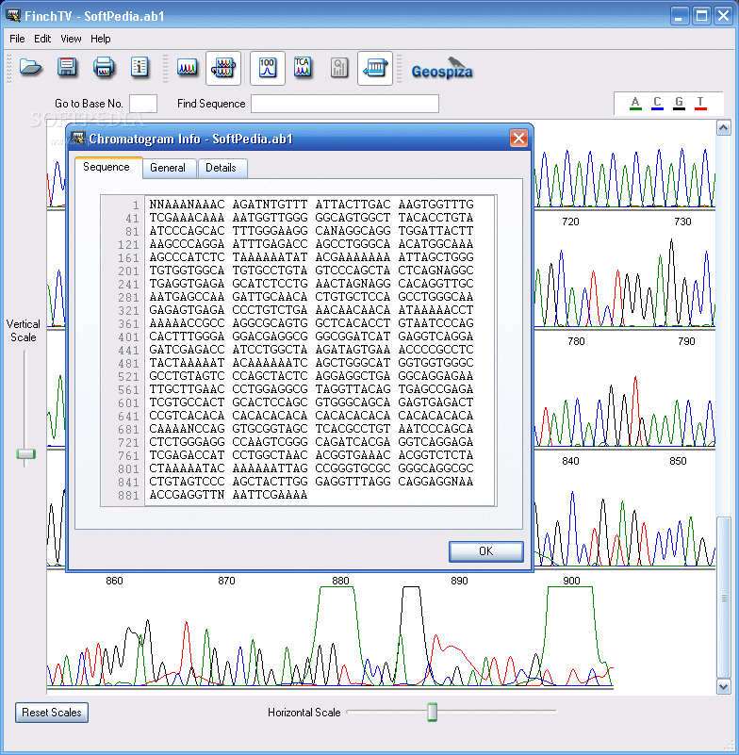Open Chromatogram Info with the i icon
The width and height of the screenshot is (739, 755).
140,68
